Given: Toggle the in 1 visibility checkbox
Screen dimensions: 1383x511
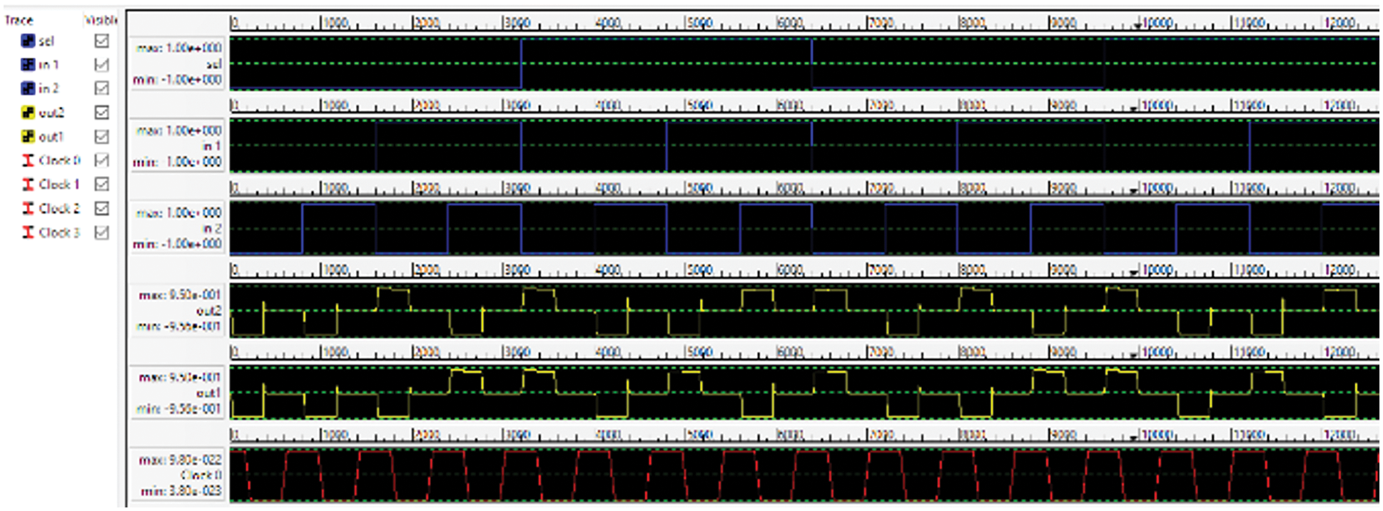Looking at the screenshot, I should click(102, 65).
